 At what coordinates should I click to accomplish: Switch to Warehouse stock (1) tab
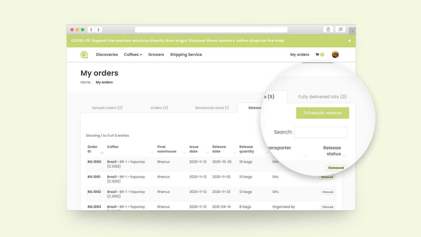212,108
